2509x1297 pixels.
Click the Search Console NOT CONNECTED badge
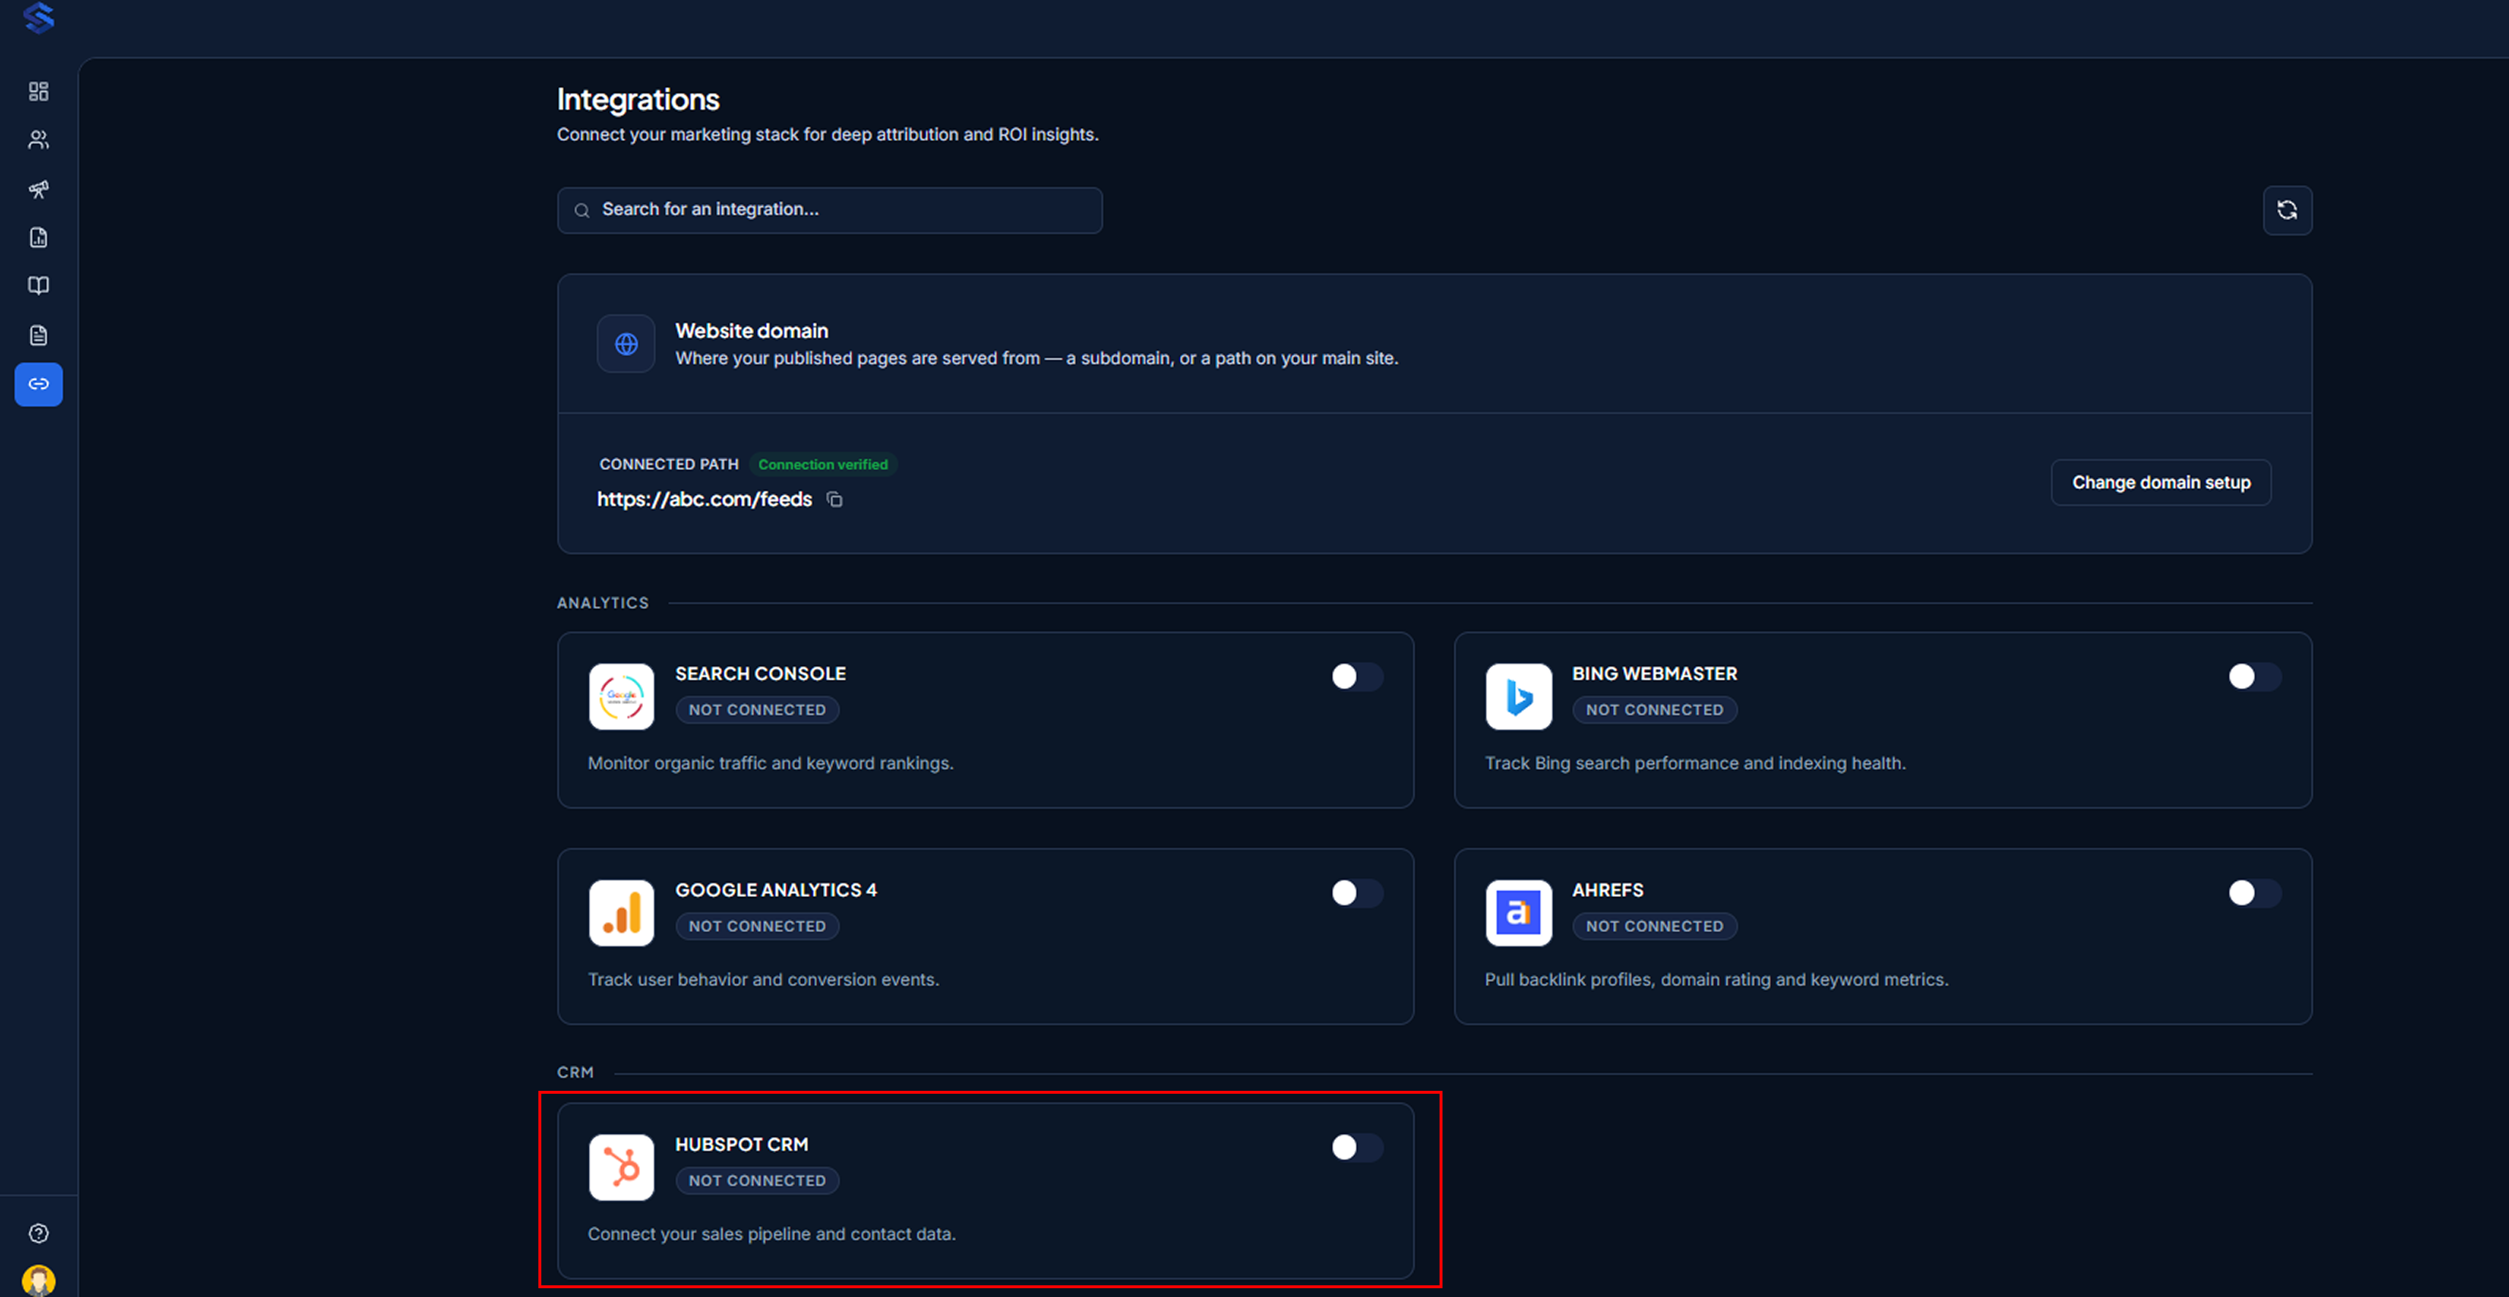pos(757,710)
